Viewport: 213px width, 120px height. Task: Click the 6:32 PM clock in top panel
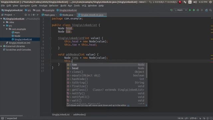(x=203, y=2)
